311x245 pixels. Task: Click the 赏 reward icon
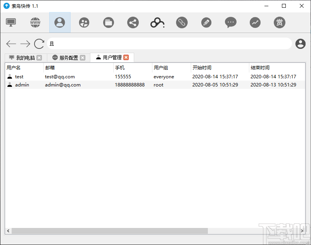click(280, 22)
